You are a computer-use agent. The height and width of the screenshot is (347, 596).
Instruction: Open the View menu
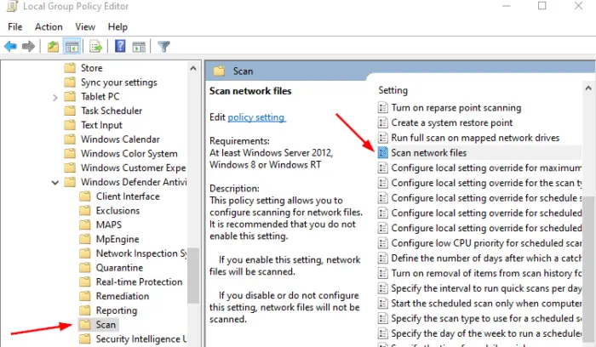pos(84,26)
